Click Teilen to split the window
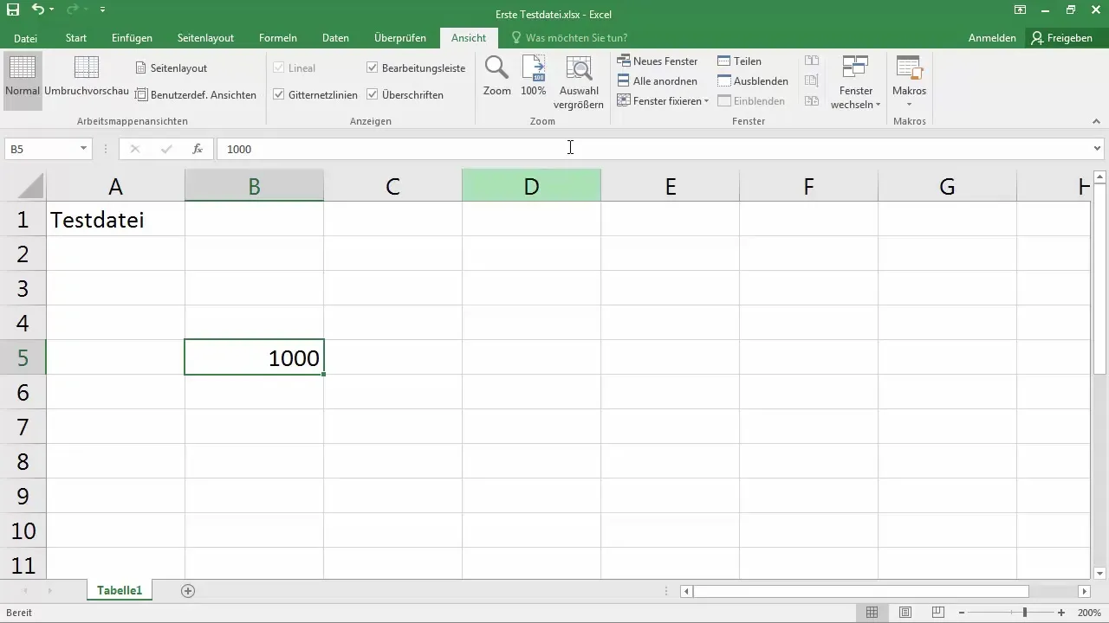 (739, 61)
